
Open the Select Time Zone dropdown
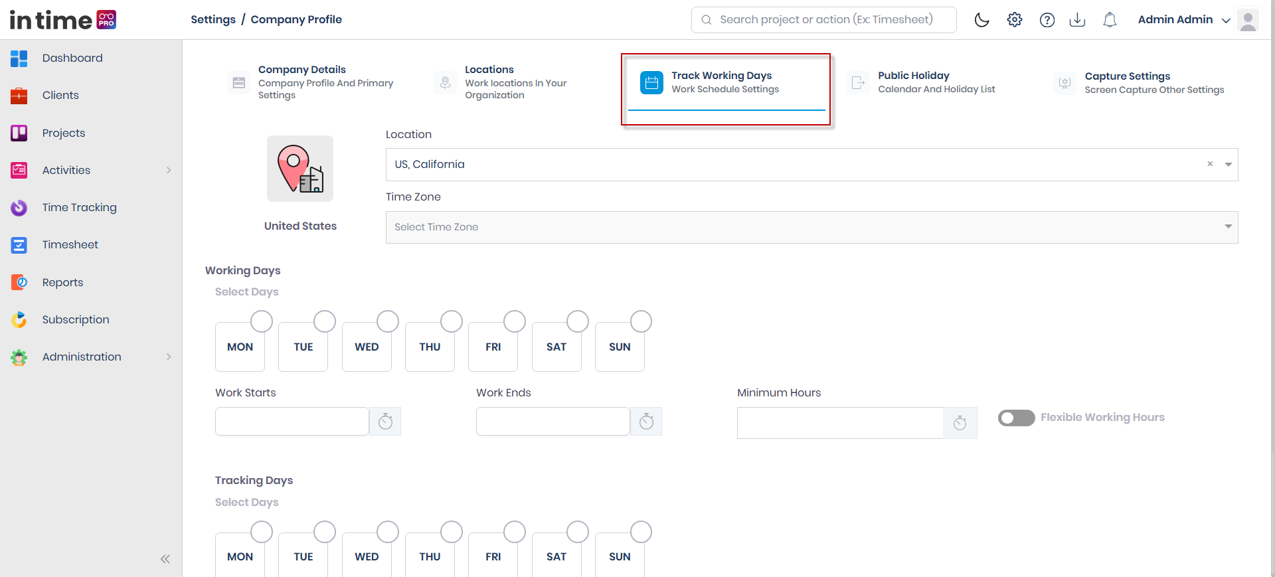click(811, 227)
